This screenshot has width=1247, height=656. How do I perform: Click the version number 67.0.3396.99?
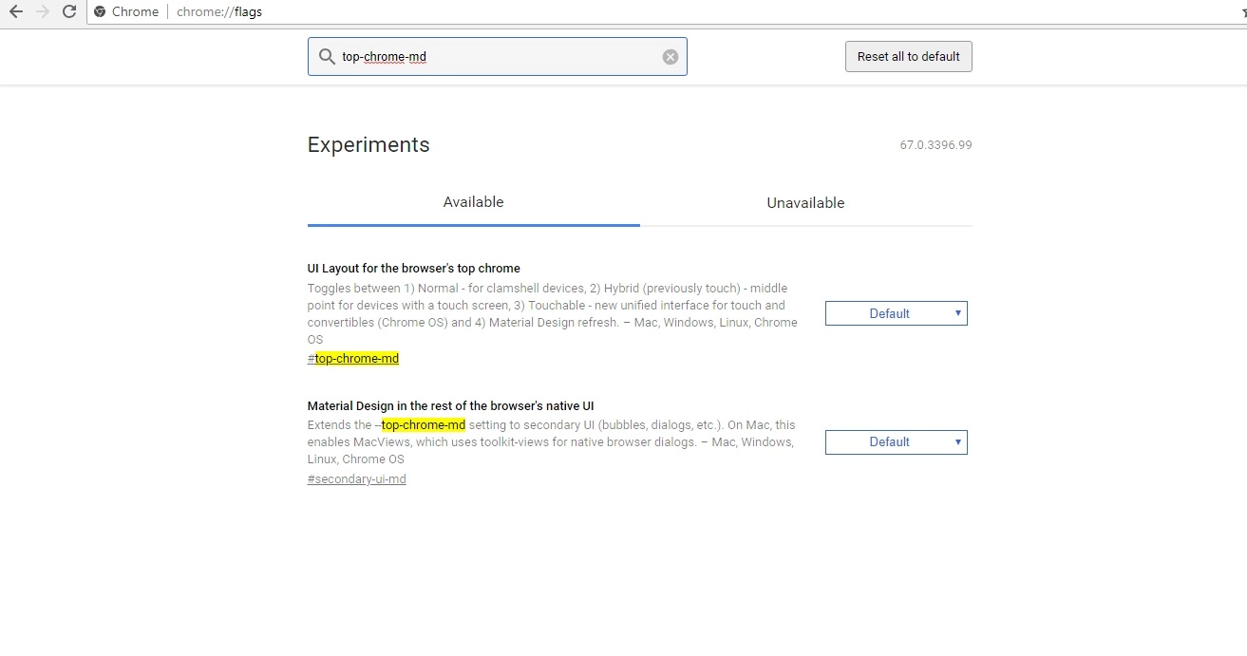click(935, 145)
